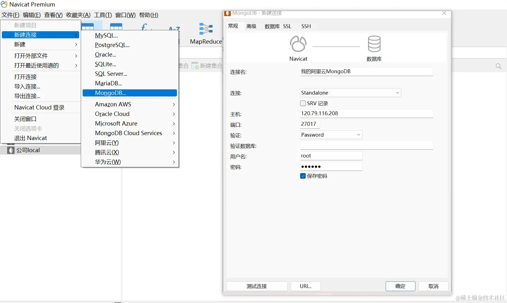Choose 新建连接 in the File menu
The width and height of the screenshot is (507, 303).
pyautogui.click(x=41, y=35)
